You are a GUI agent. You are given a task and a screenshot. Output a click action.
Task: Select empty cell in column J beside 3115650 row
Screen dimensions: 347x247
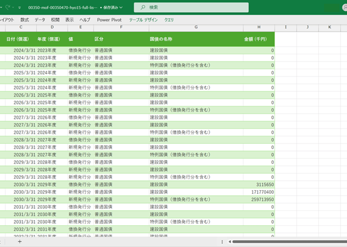308,185
